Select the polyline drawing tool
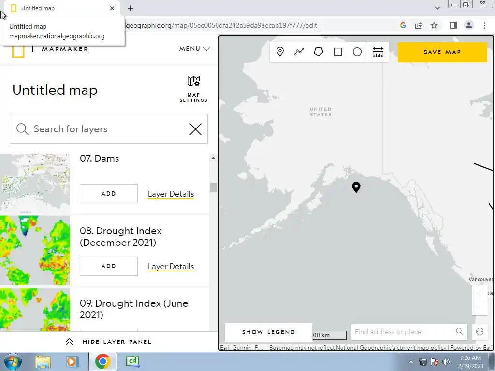The width and height of the screenshot is (495, 371). point(299,52)
